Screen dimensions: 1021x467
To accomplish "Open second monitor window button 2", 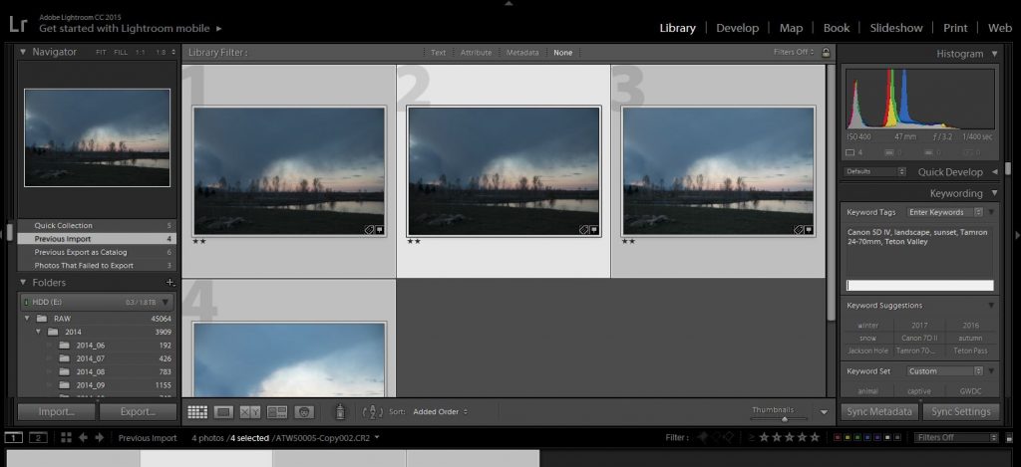I will (x=39, y=438).
